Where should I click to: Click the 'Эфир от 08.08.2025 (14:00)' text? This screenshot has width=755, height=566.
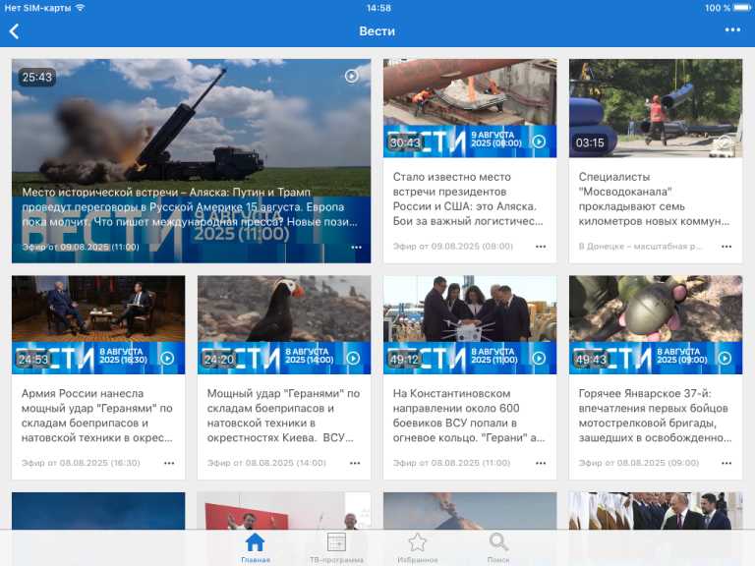click(266, 463)
